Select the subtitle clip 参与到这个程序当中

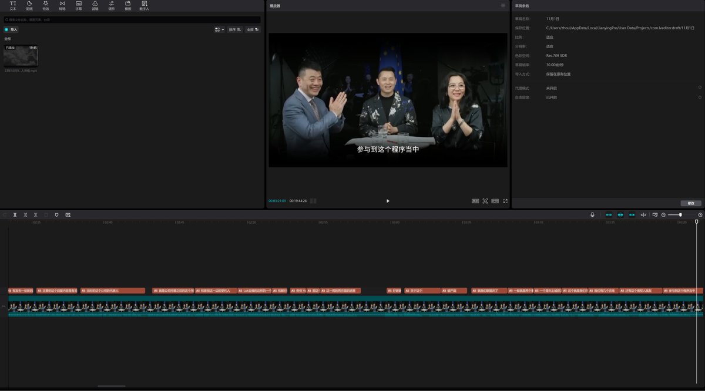(683, 291)
